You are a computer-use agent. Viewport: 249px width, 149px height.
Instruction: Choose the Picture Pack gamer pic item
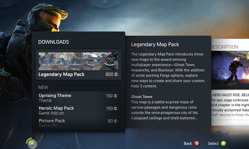(x=78, y=123)
